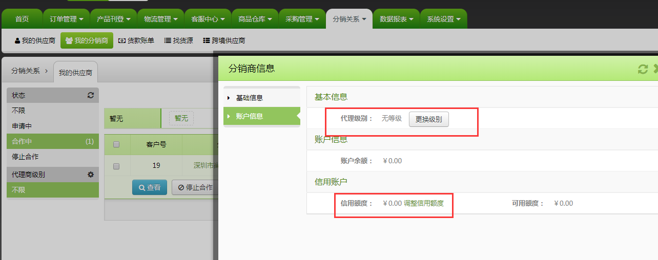Viewport: 658px width, 260px height.
Task: Expand the 客服中心 dropdown menu
Action: click(x=208, y=19)
